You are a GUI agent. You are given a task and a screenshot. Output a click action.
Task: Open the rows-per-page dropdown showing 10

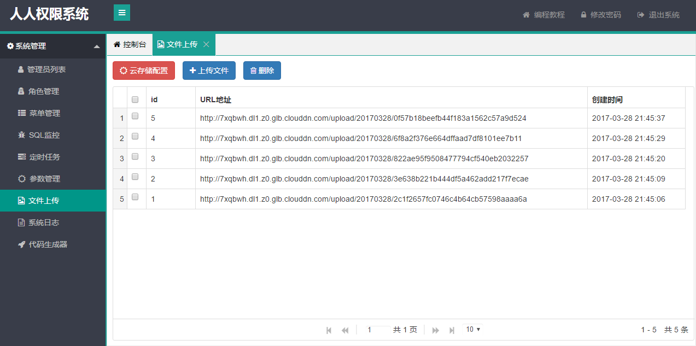pos(473,329)
